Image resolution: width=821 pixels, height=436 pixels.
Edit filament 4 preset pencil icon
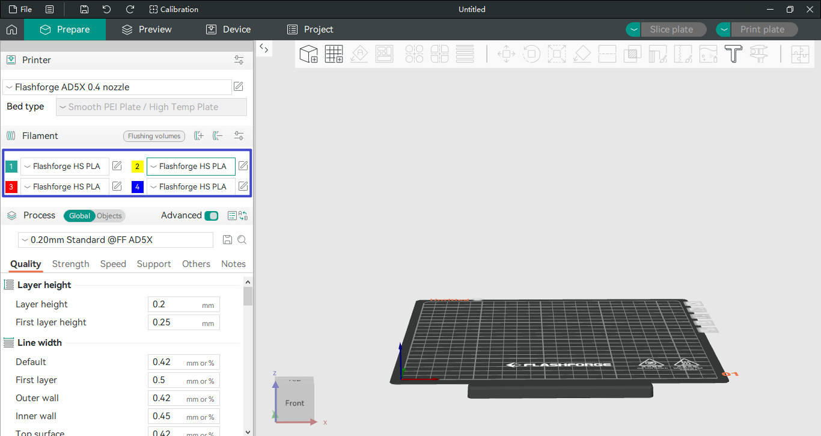click(243, 186)
